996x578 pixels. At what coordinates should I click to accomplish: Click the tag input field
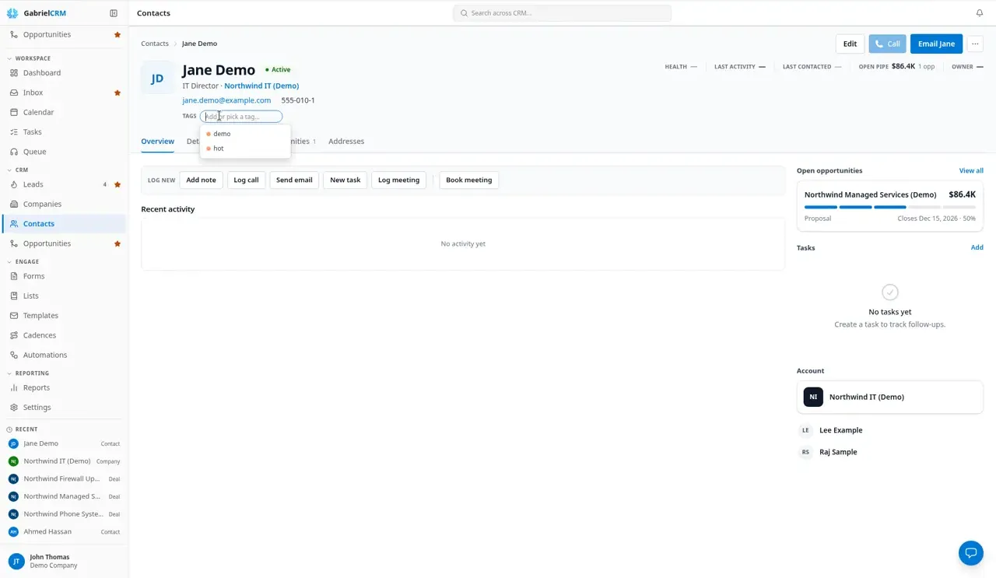(x=241, y=117)
